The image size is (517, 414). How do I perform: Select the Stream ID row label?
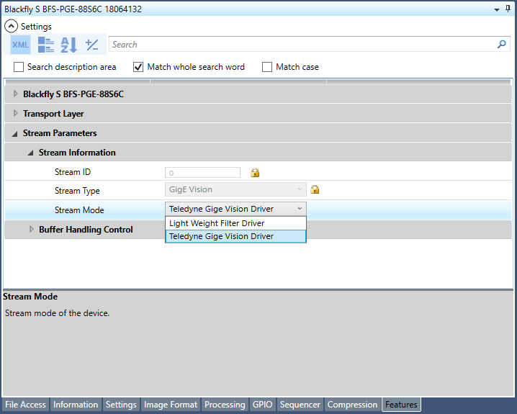(73, 172)
